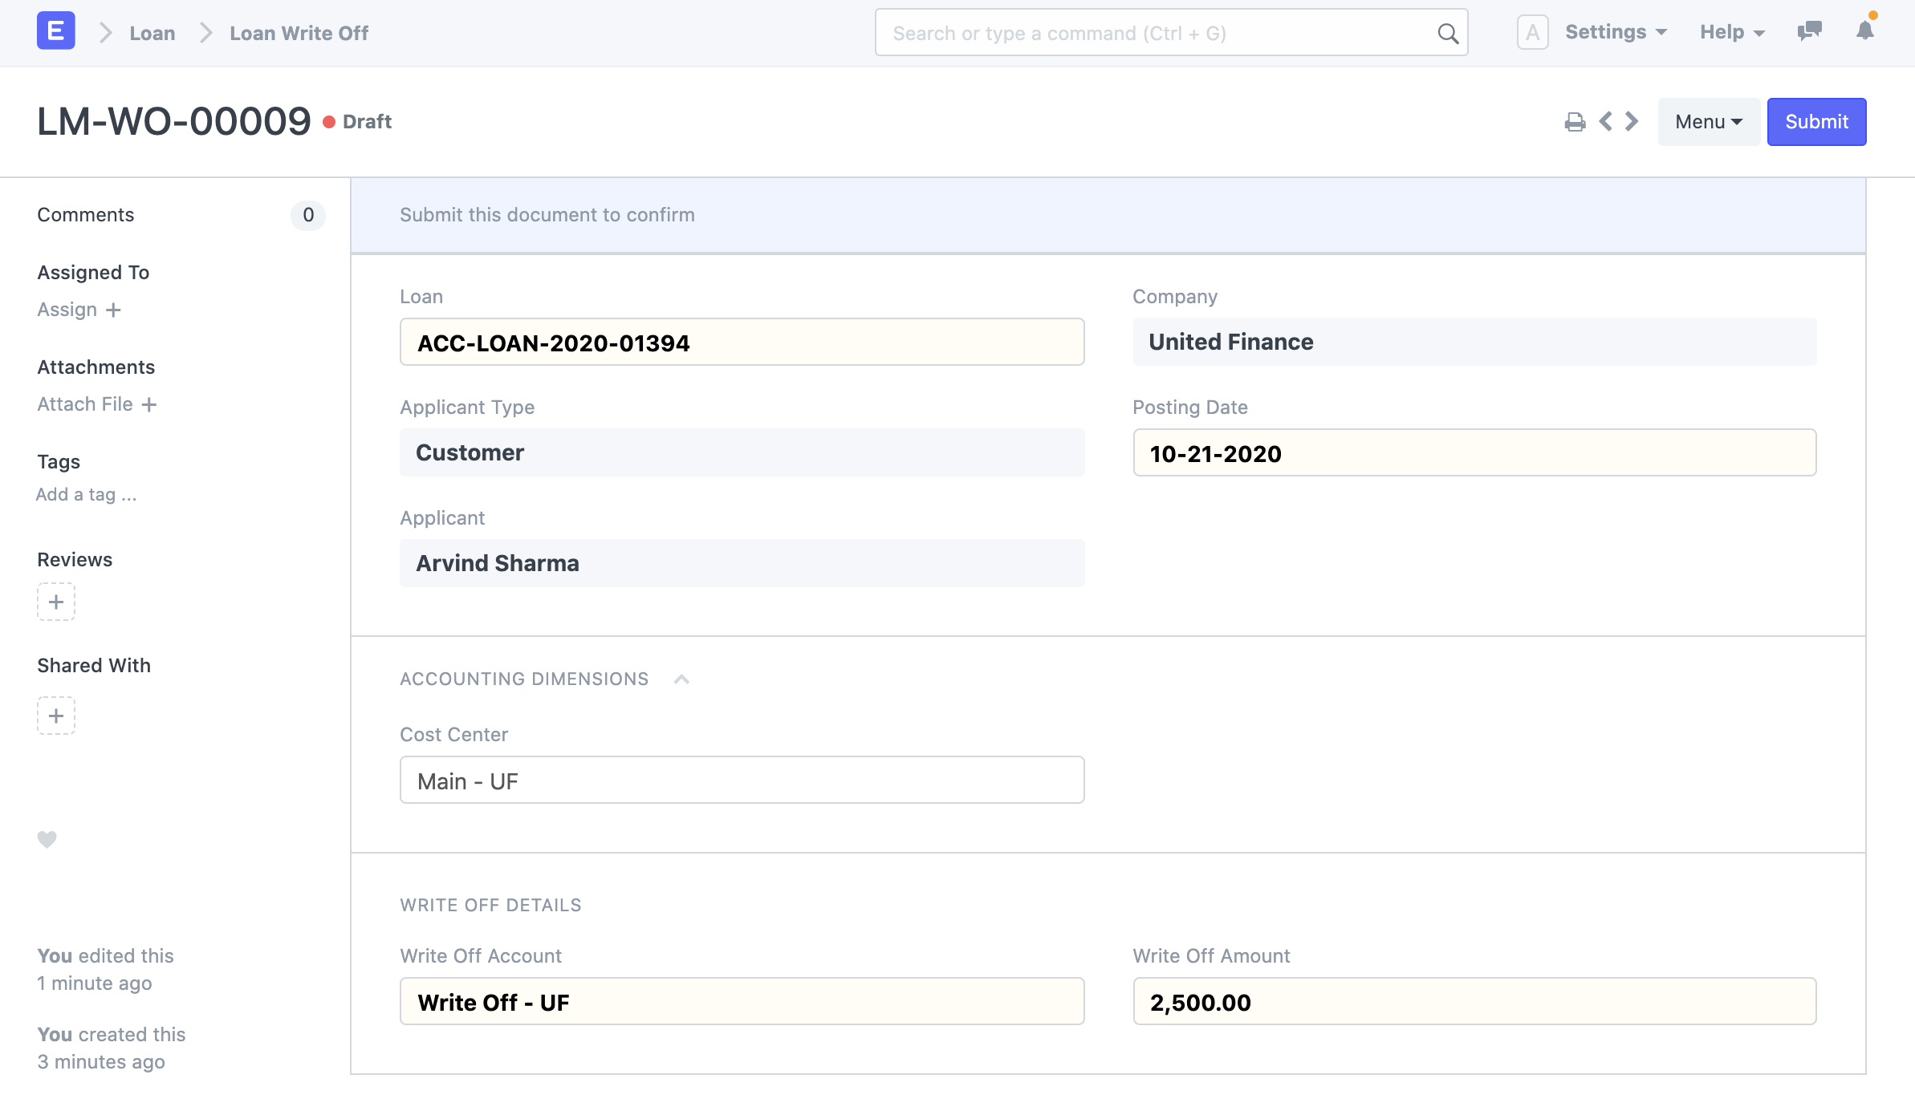Click the Assign link in the sidebar

tap(67, 309)
